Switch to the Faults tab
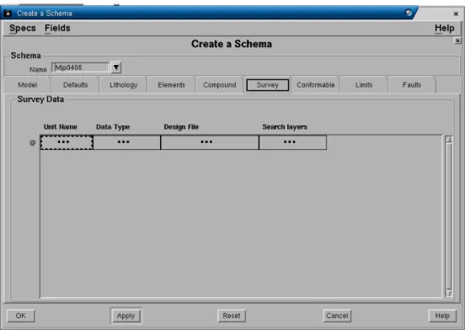 pyautogui.click(x=412, y=85)
